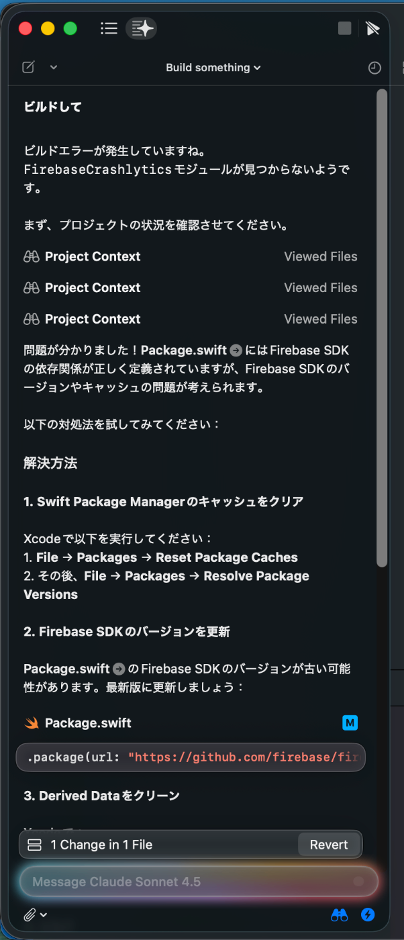Toggle the coding assistant sparkle icon
Viewport: 404px width, 940px height.
142,28
